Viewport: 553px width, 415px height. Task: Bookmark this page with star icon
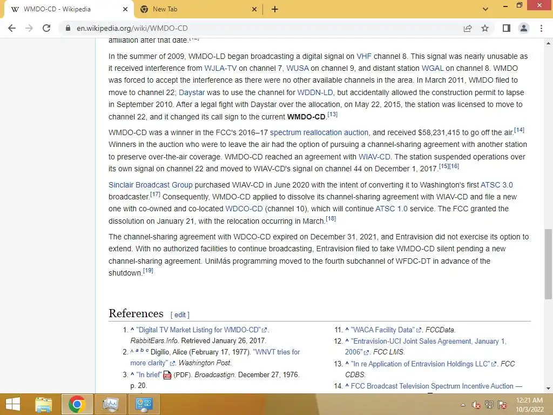tap(485, 28)
